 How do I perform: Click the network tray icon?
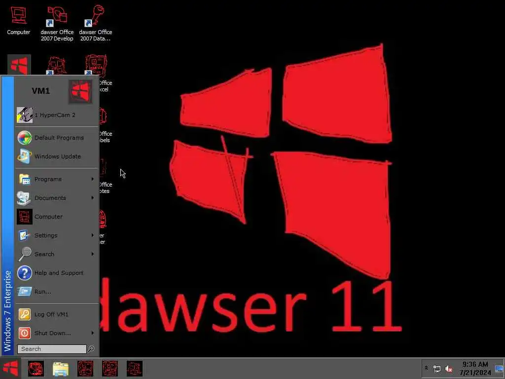tap(437, 369)
